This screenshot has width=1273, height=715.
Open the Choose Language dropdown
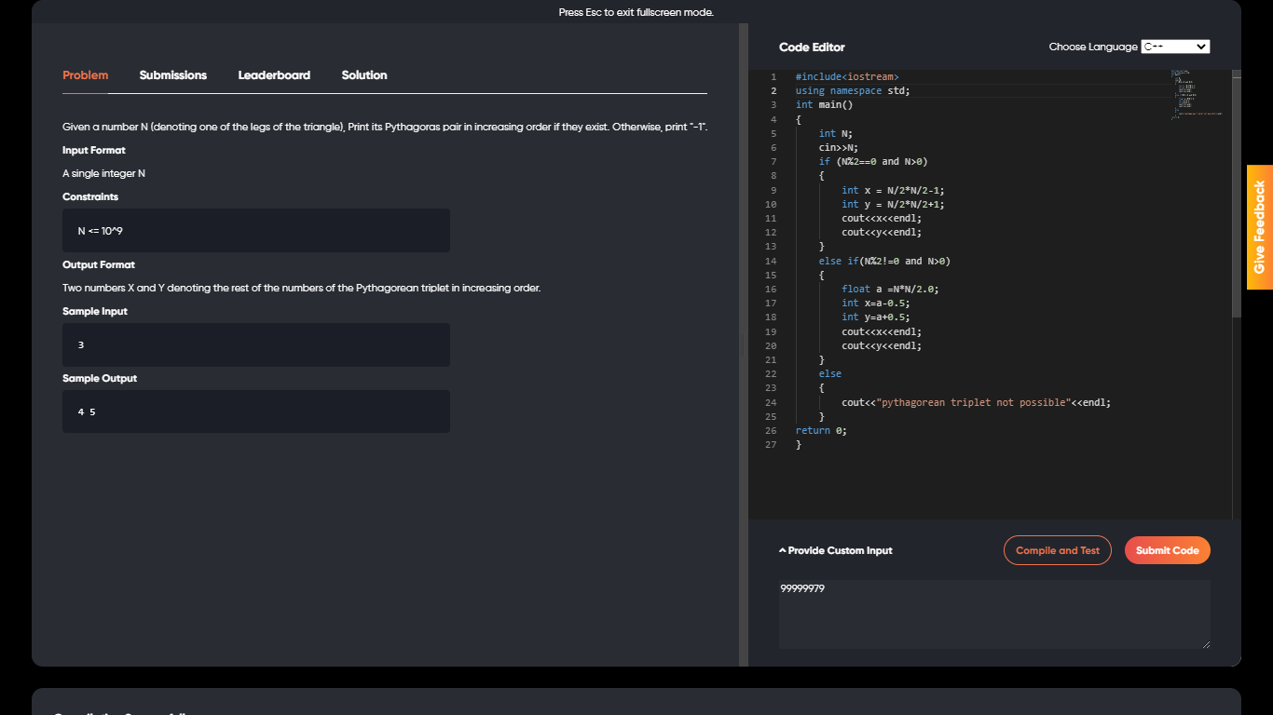[x=1174, y=47]
